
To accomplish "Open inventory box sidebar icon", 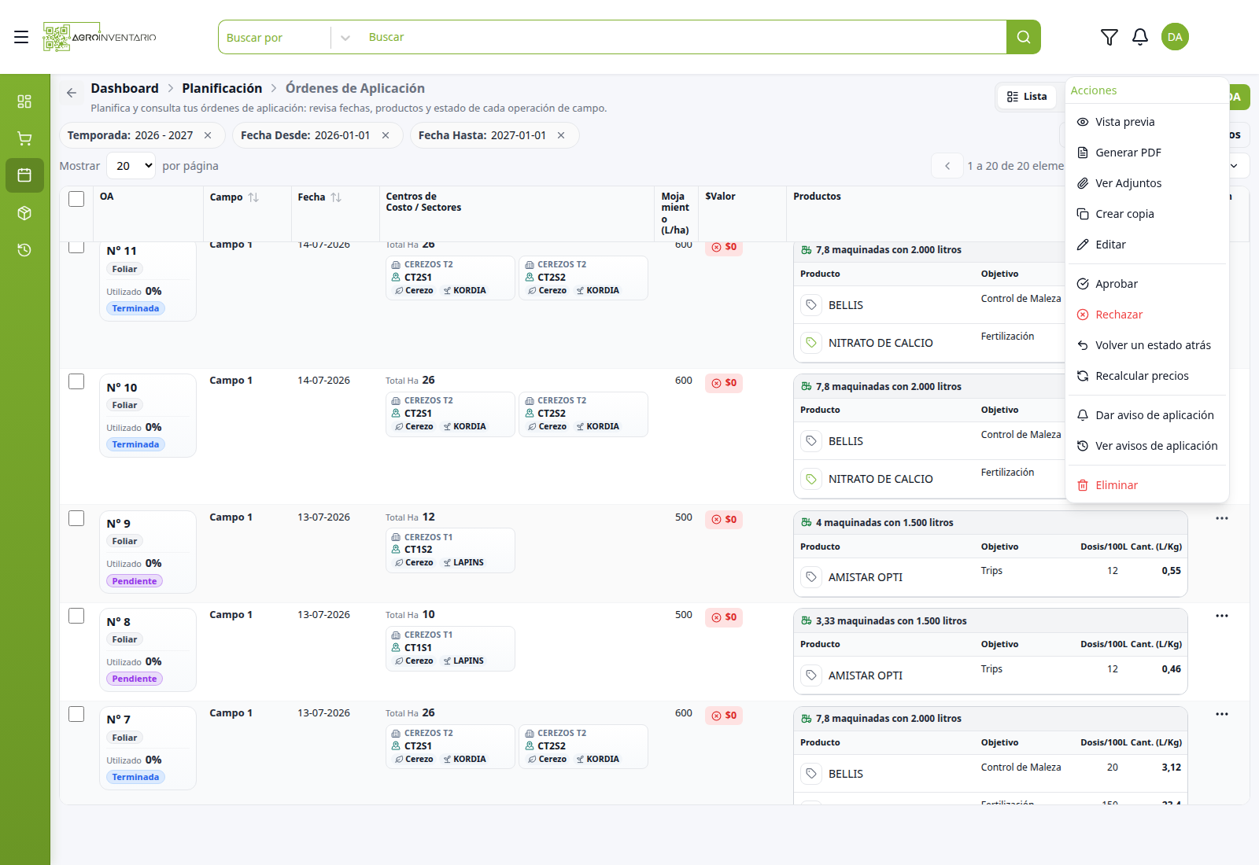I will click(24, 213).
